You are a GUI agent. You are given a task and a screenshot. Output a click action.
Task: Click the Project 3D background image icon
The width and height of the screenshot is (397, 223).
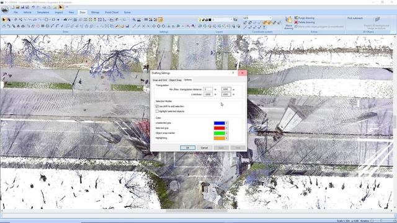377,20
